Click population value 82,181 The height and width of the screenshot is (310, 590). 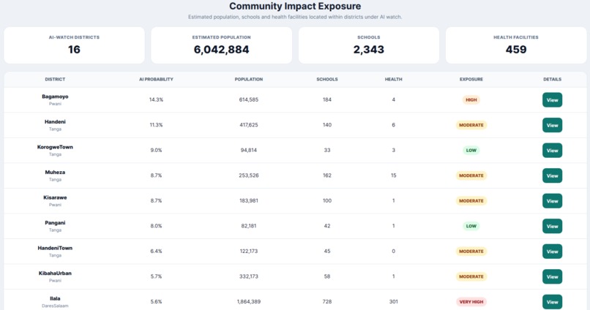249,226
